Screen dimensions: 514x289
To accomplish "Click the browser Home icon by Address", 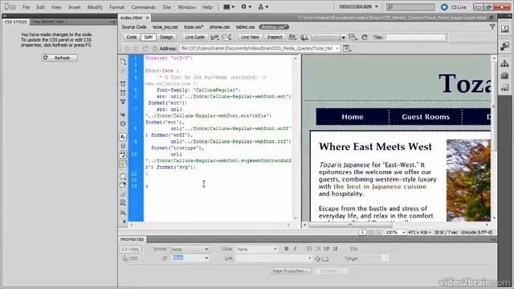I will (155, 48).
